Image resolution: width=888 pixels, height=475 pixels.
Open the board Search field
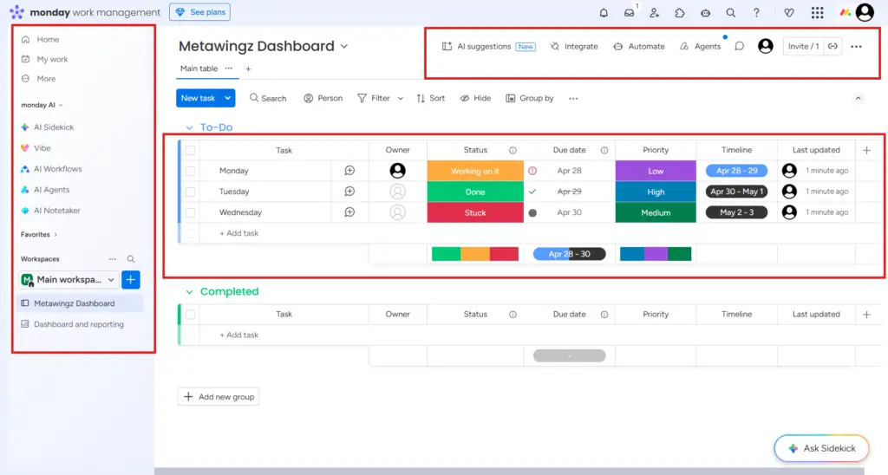point(268,98)
